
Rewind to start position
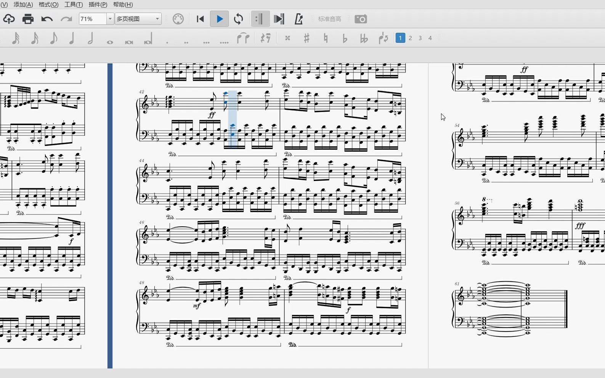[200, 19]
